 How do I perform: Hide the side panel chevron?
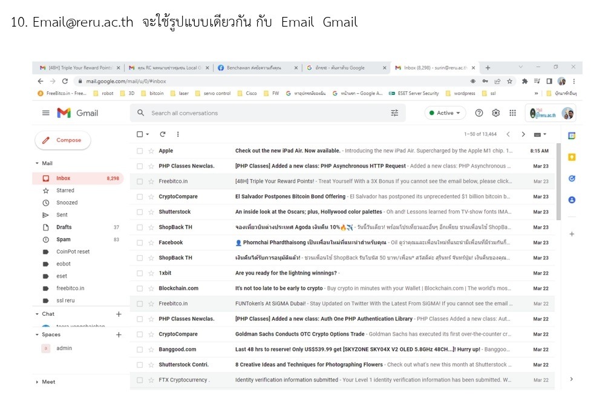(572, 379)
